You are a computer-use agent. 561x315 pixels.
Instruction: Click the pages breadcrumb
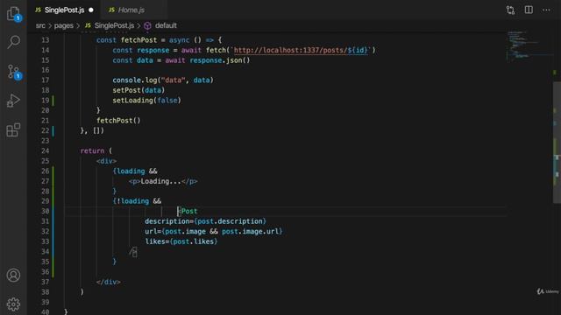[x=64, y=25]
